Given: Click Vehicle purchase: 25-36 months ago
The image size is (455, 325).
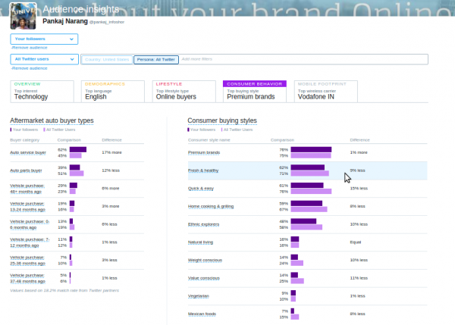Looking at the screenshot, I should click(x=27, y=261).
